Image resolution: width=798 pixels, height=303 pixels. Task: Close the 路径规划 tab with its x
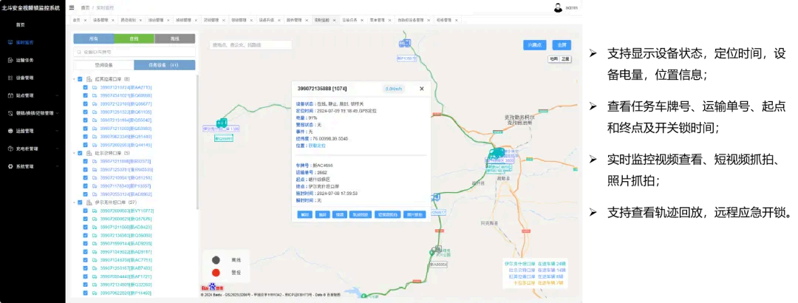140,20
